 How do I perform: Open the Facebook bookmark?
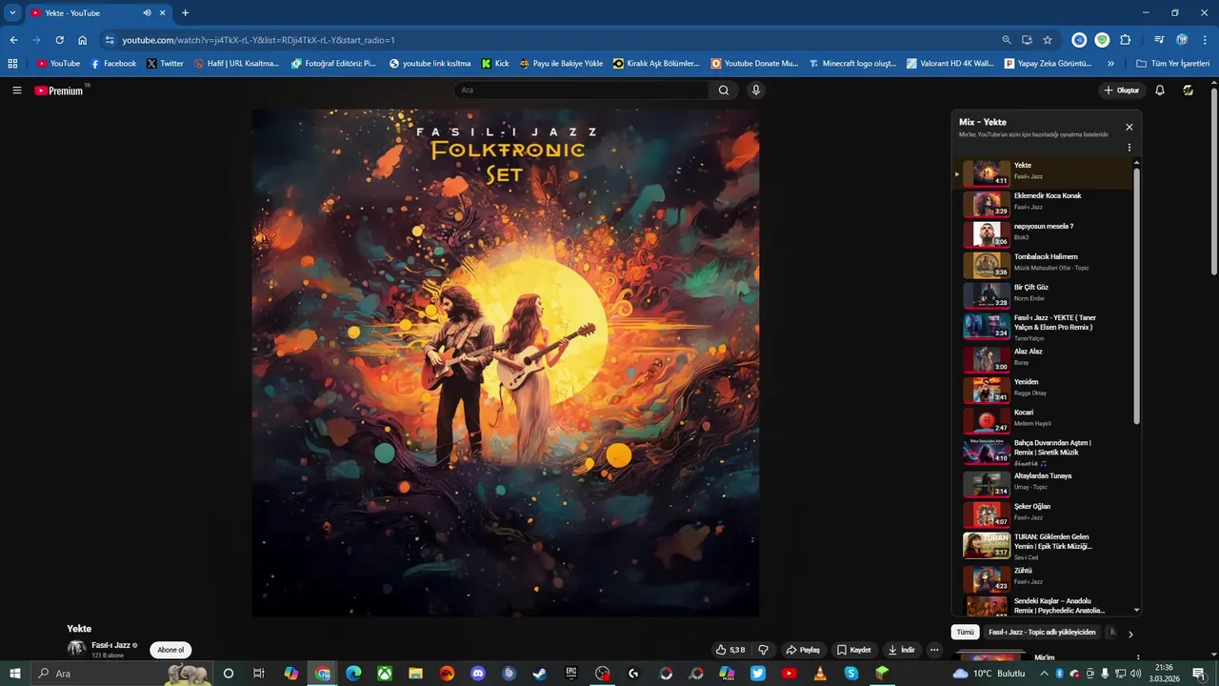pos(113,64)
